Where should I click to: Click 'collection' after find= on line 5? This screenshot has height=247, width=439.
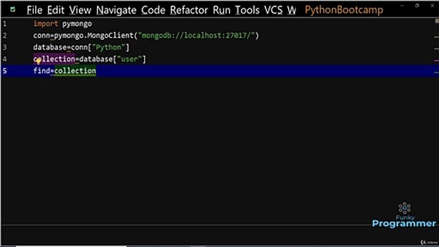75,71
